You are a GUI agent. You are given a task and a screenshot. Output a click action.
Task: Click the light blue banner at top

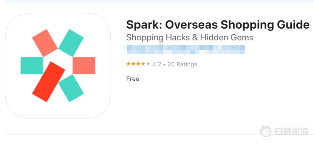pos(159,2)
